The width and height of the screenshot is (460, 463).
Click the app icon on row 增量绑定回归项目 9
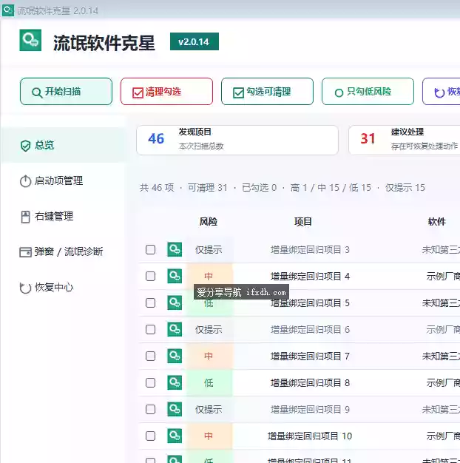click(175, 409)
